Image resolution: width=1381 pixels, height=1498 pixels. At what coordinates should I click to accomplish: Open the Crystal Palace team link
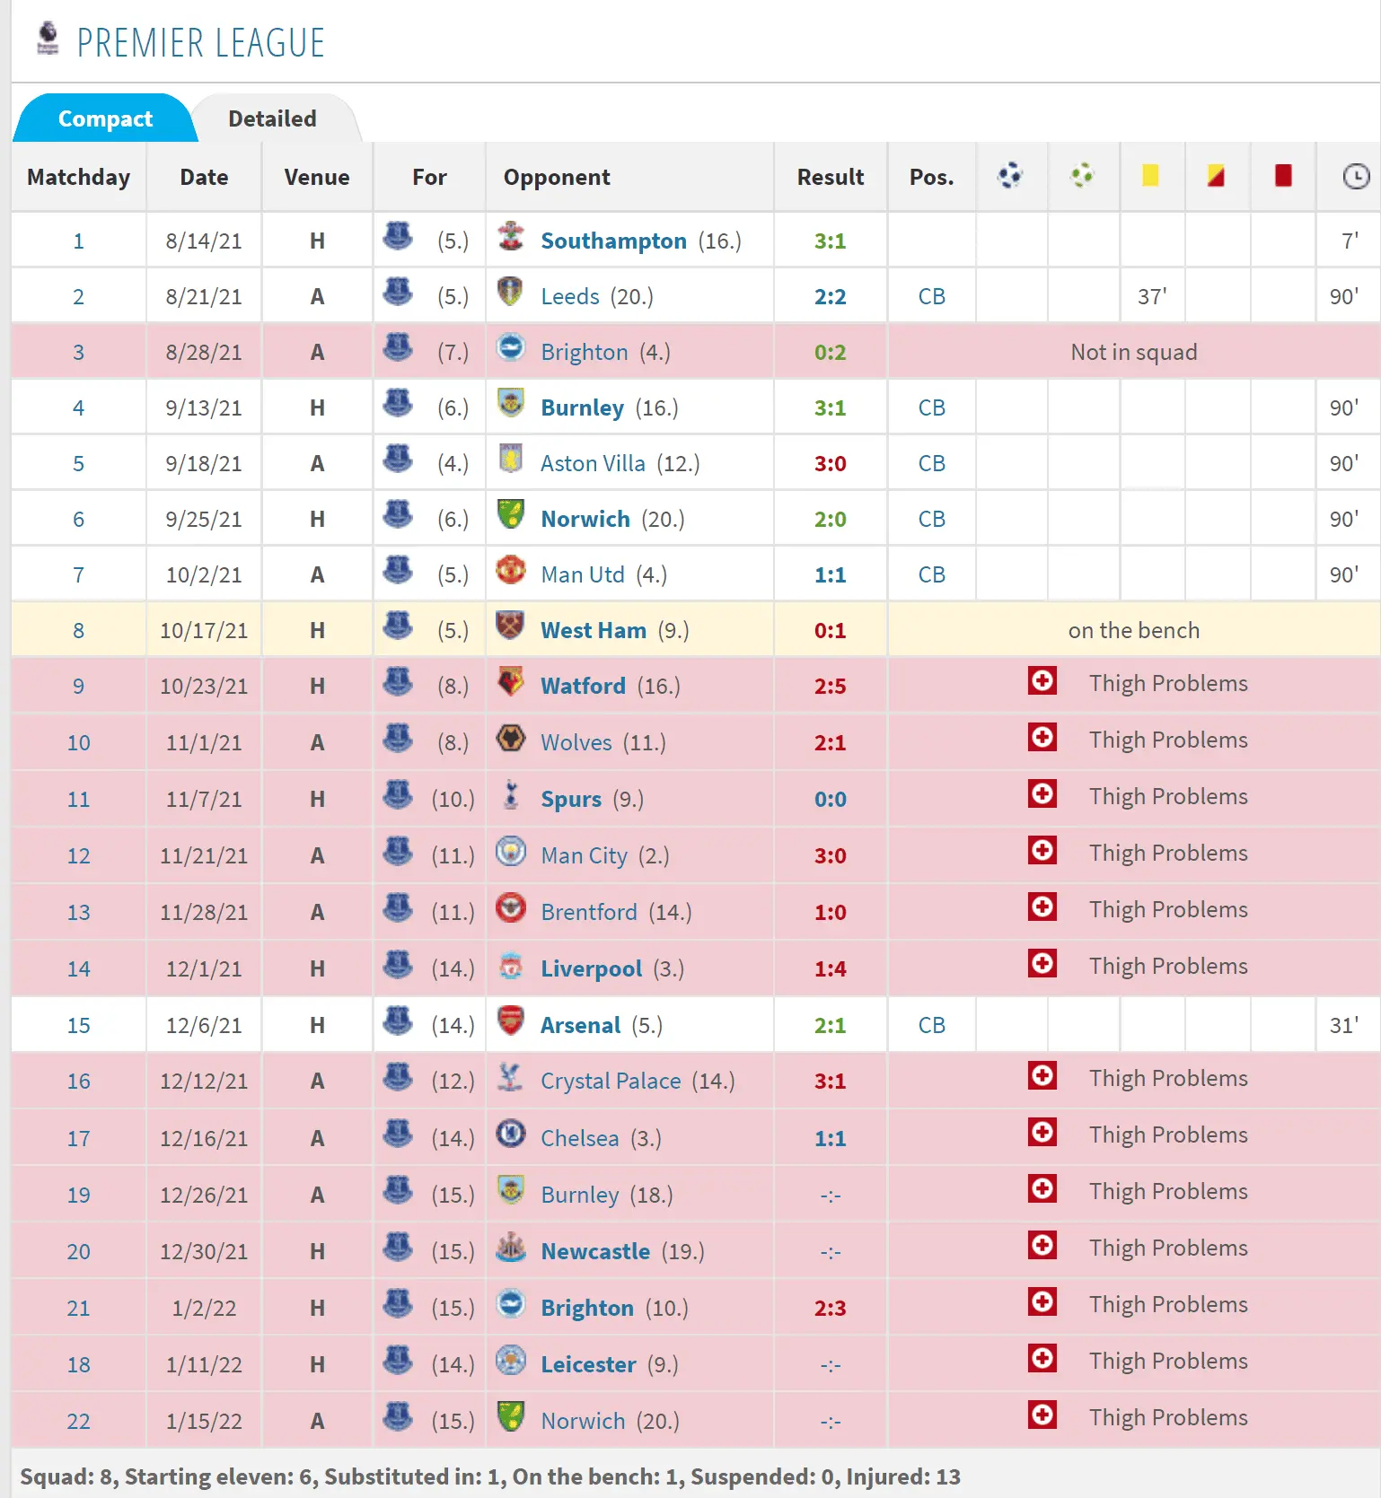[x=610, y=1082]
